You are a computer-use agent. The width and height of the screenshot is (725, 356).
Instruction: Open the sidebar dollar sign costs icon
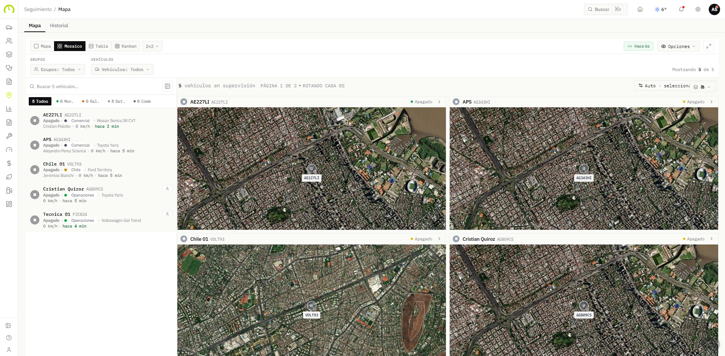[x=9, y=163]
